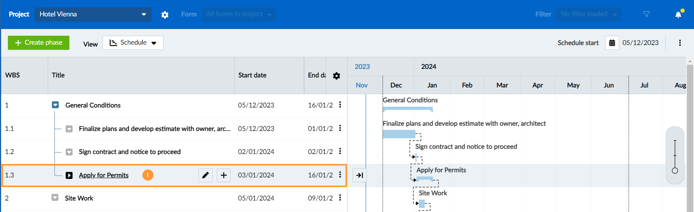Image resolution: width=694 pixels, height=212 pixels.
Task: Open the schedule start calendar picker
Action: click(x=612, y=43)
